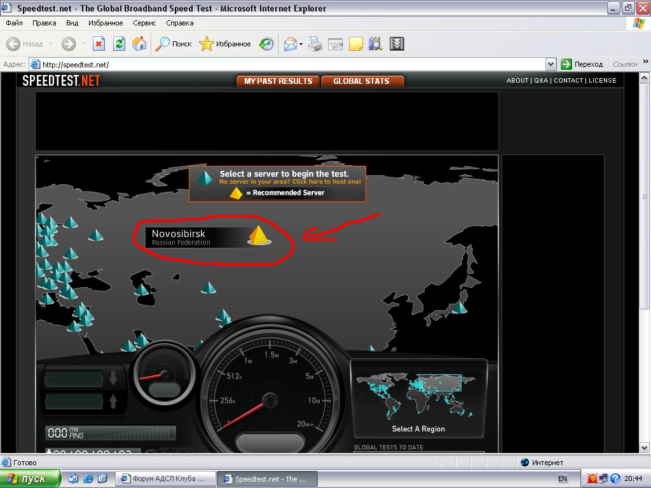
Task: Click the vertical scrollbar thumb
Action: click(x=645, y=196)
